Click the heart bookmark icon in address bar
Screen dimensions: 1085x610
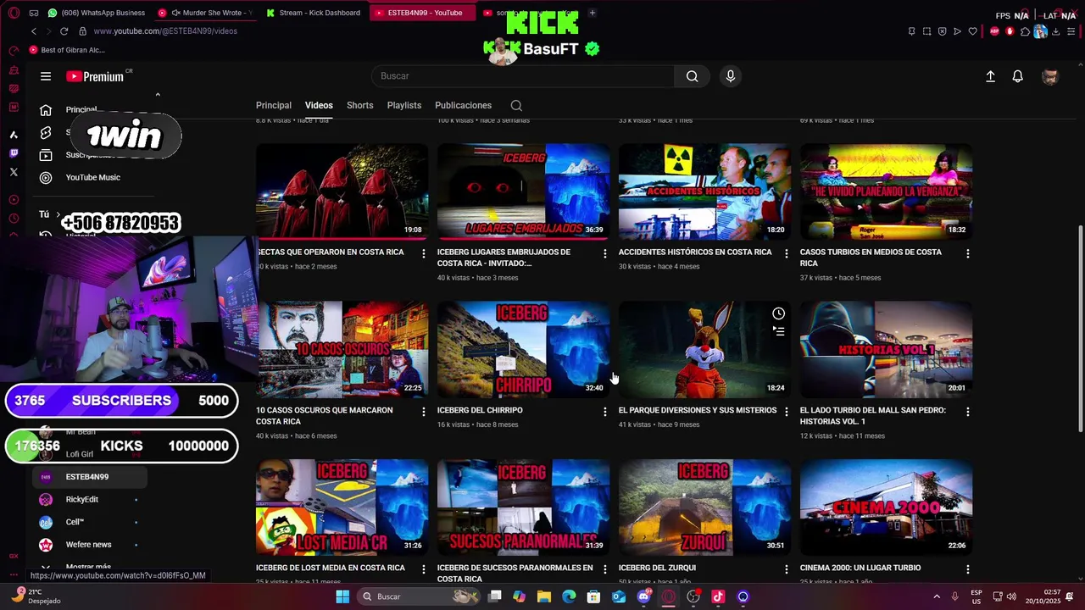click(x=972, y=31)
